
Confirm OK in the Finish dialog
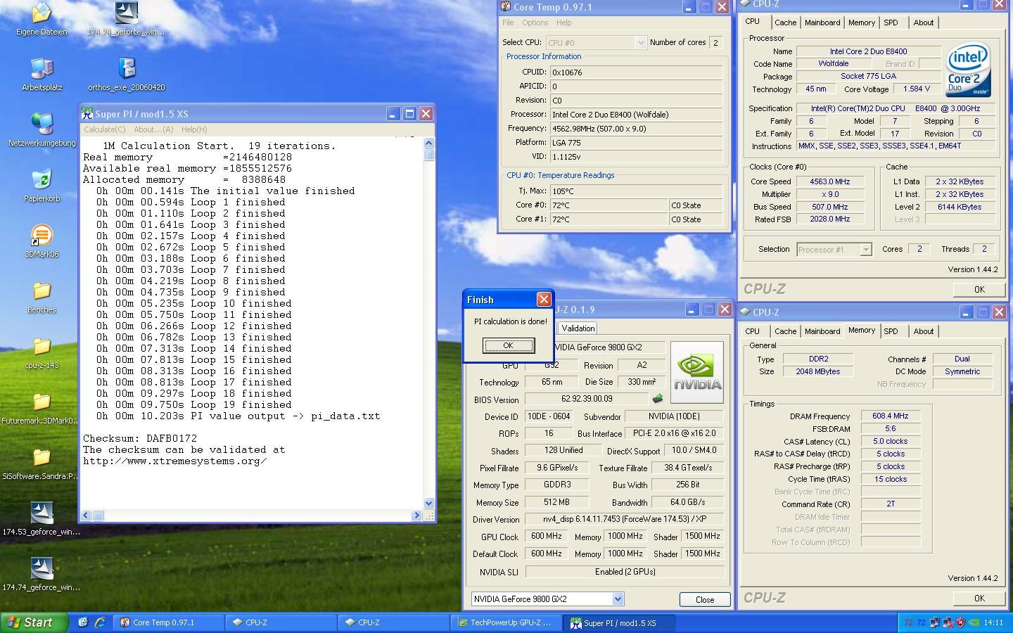(509, 345)
